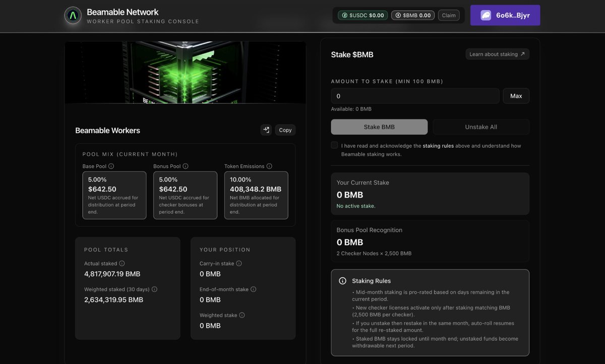Viewport: 605px width, 364px height.
Task: Open the Token Emissions info icon
Action: 269,166
